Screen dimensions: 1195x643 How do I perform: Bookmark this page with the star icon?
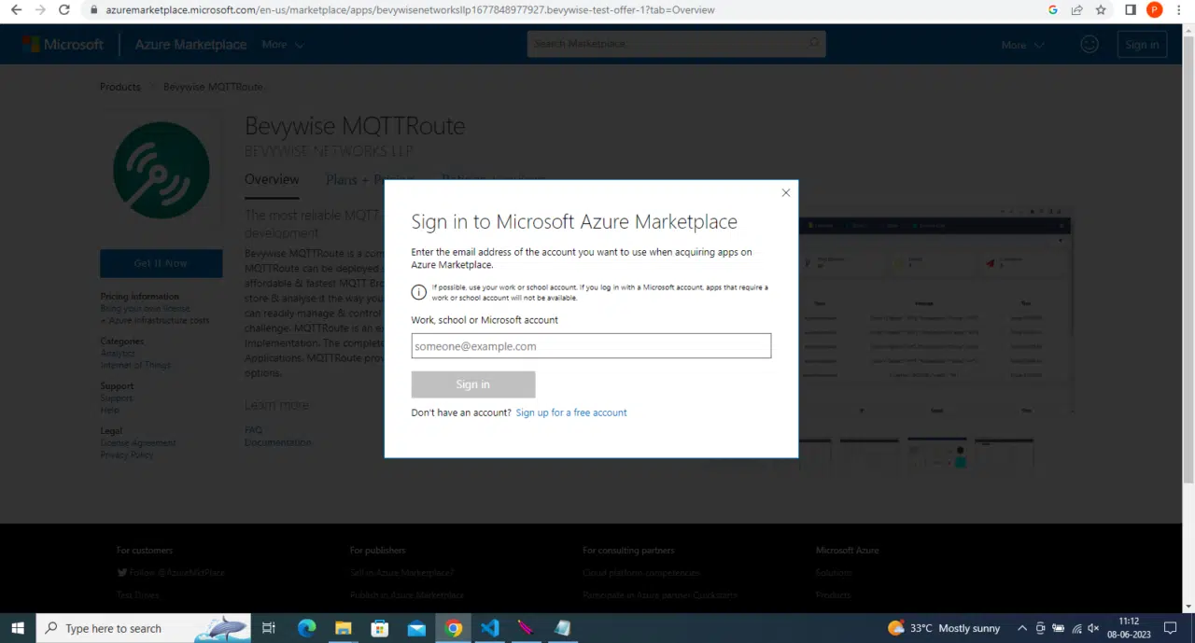click(x=1101, y=10)
